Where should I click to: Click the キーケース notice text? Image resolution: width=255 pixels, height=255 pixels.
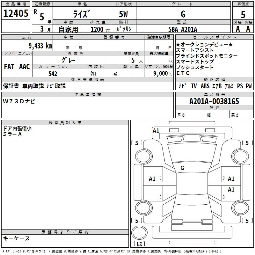pos(17,238)
